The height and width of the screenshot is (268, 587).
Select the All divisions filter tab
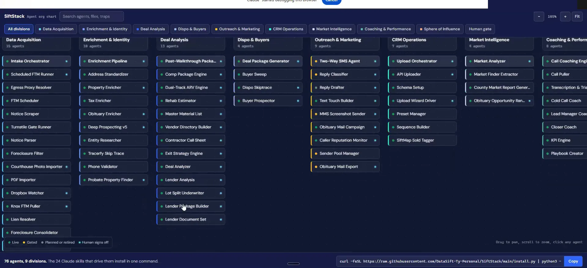[x=19, y=29]
